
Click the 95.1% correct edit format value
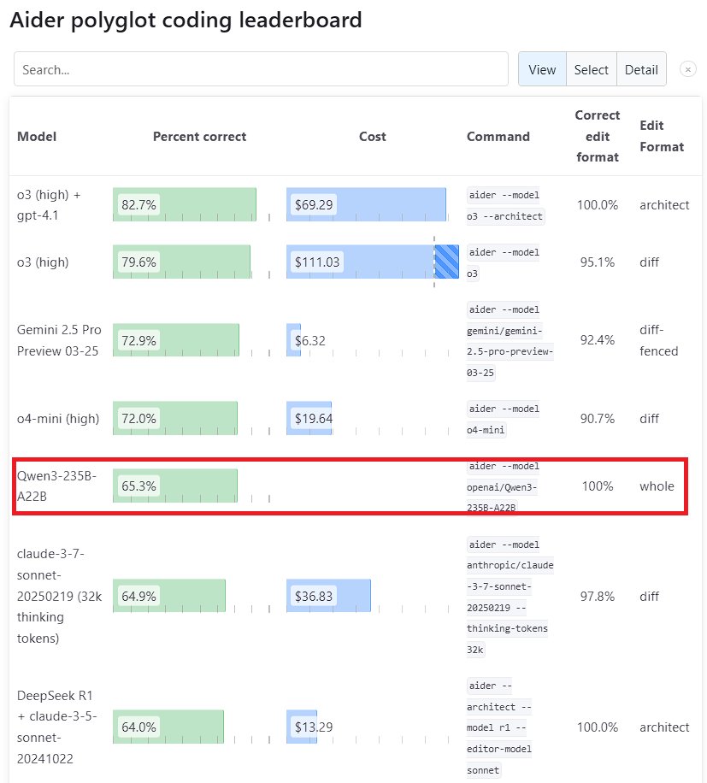598,262
